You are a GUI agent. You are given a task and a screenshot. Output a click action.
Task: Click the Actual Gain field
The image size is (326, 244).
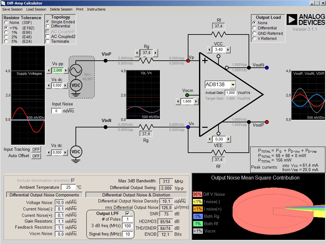tap(230, 93)
